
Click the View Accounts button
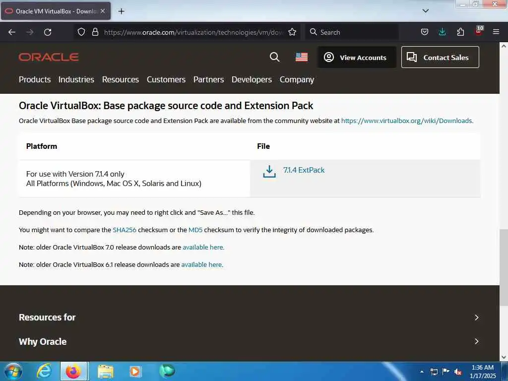[357, 57]
